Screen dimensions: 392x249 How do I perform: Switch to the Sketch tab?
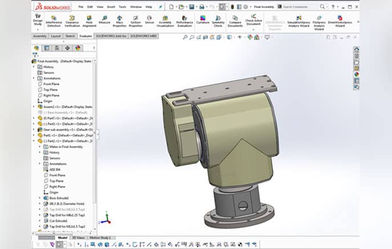point(70,36)
